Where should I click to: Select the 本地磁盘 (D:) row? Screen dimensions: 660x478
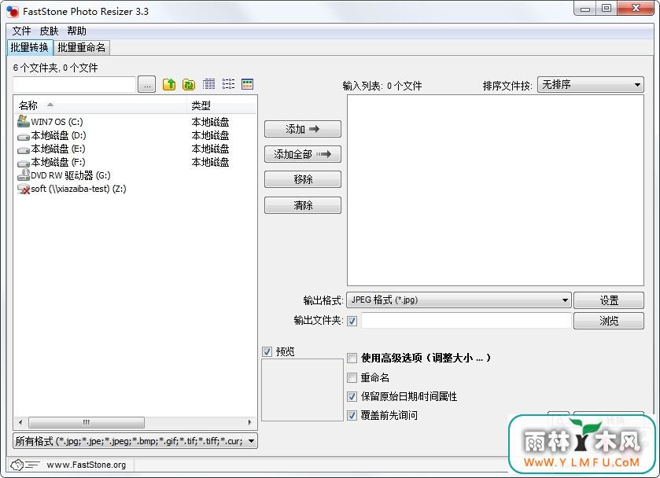135,135
